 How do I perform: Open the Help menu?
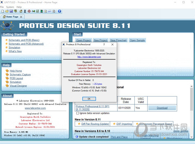19,7
